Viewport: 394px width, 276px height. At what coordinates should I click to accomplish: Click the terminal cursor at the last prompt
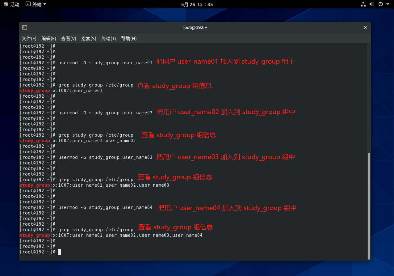[x=60, y=252]
